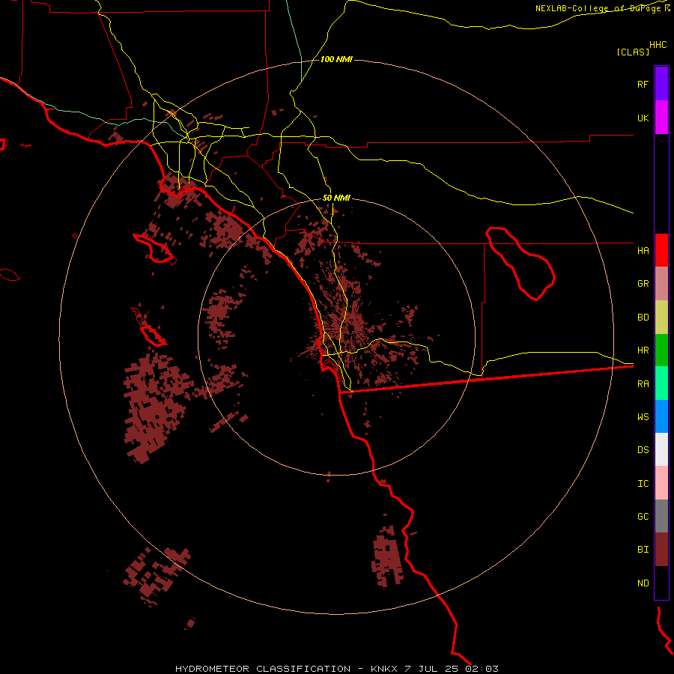Click the GC legend label

(643, 517)
